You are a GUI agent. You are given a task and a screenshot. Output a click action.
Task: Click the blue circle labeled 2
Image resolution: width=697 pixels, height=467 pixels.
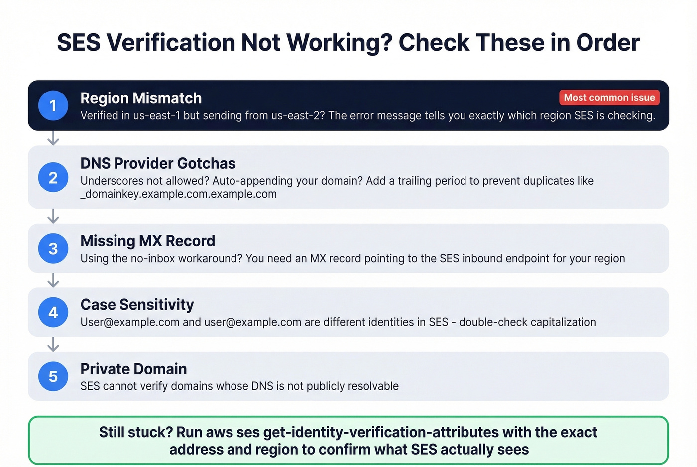coord(53,178)
